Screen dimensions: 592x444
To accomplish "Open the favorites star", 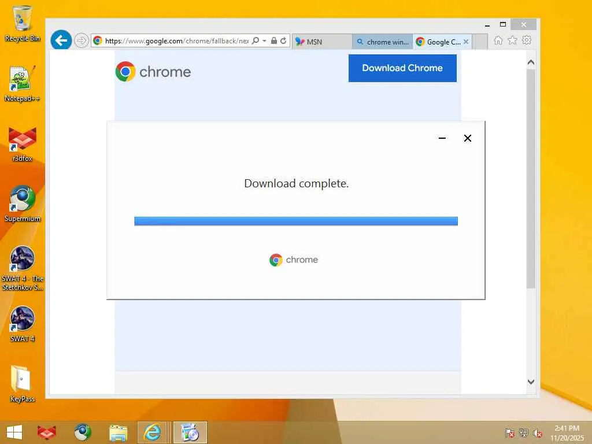I will pos(512,40).
